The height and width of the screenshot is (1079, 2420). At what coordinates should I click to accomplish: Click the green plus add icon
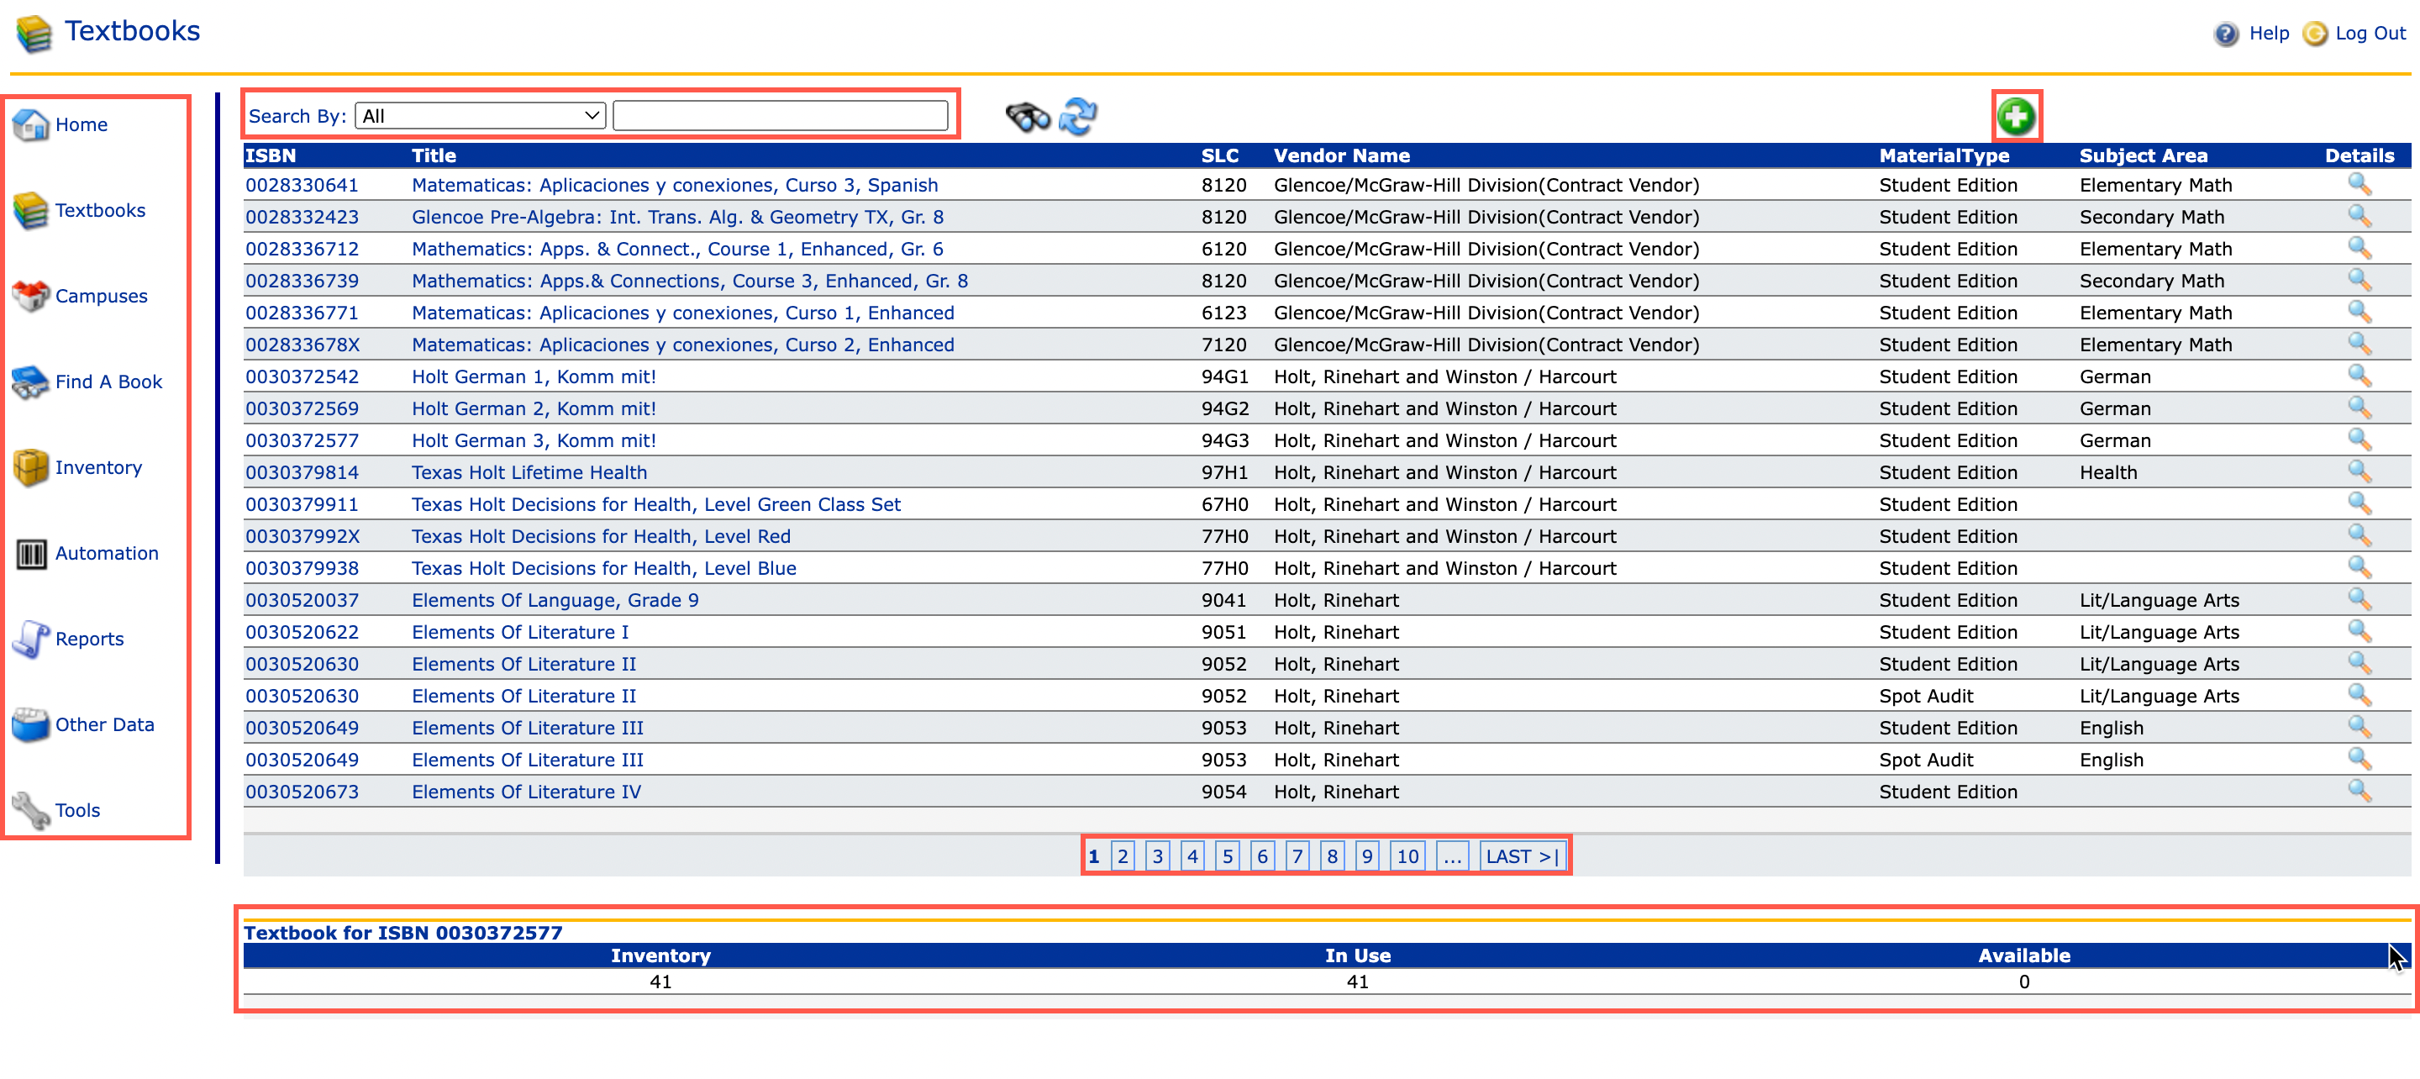coord(2015,117)
